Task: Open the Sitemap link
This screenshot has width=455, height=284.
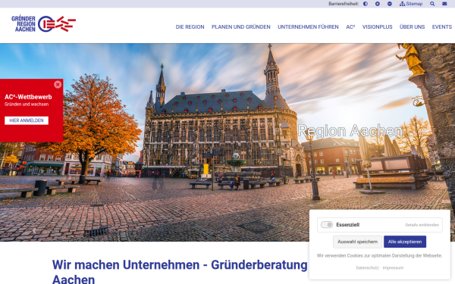Action: 411,4
